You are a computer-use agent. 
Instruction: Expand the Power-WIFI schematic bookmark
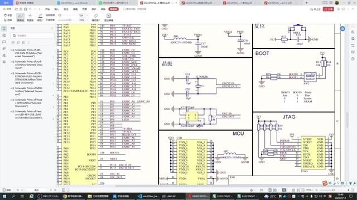pos(11,100)
